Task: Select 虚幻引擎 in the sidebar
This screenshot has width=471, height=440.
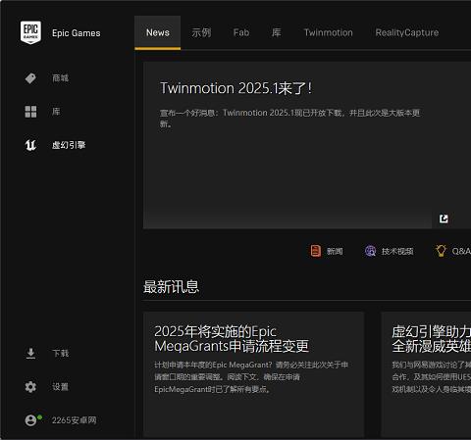Action: 69,145
